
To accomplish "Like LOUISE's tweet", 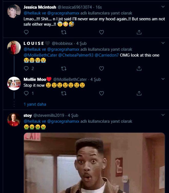I will click(x=102, y=69).
